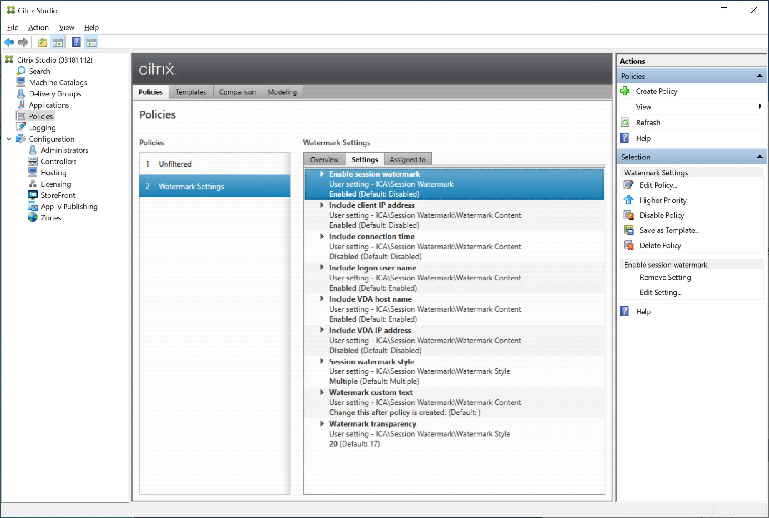Click the Disable Policy icon
Screen dimensions: 769x518
pyautogui.click(x=628, y=215)
